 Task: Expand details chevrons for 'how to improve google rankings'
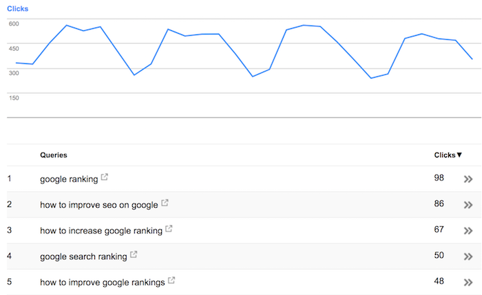pyautogui.click(x=468, y=282)
